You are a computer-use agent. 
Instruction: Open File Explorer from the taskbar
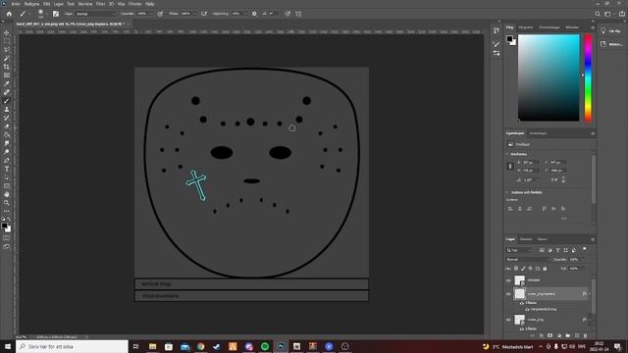pyautogui.click(x=153, y=346)
